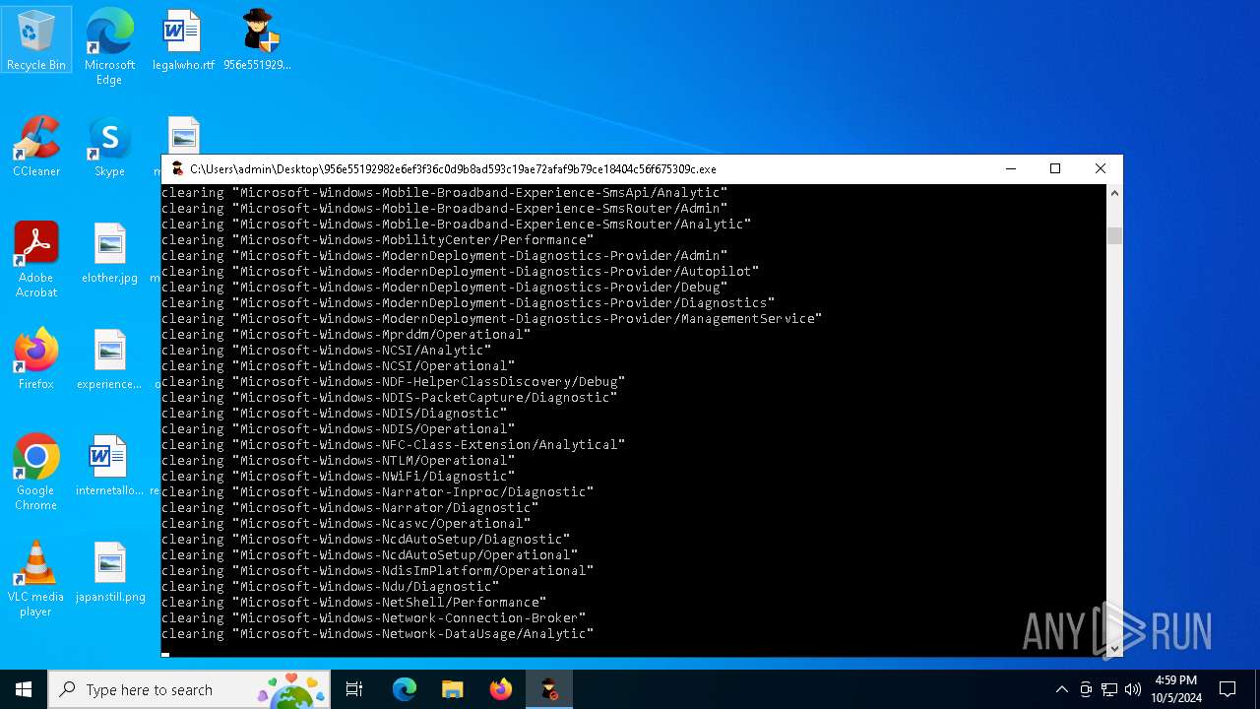Viewport: 1260px width, 709px height.
Task: Click the line ending "SmsRouter/Admin"
Action: point(444,209)
